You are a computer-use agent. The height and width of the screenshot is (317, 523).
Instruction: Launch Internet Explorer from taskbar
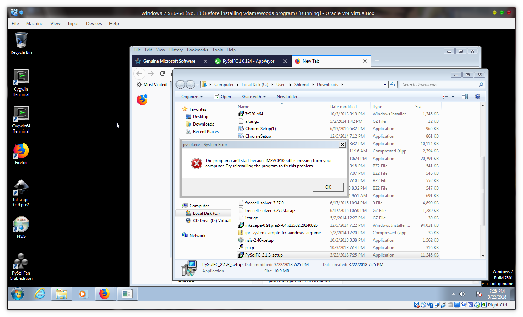[x=40, y=294]
